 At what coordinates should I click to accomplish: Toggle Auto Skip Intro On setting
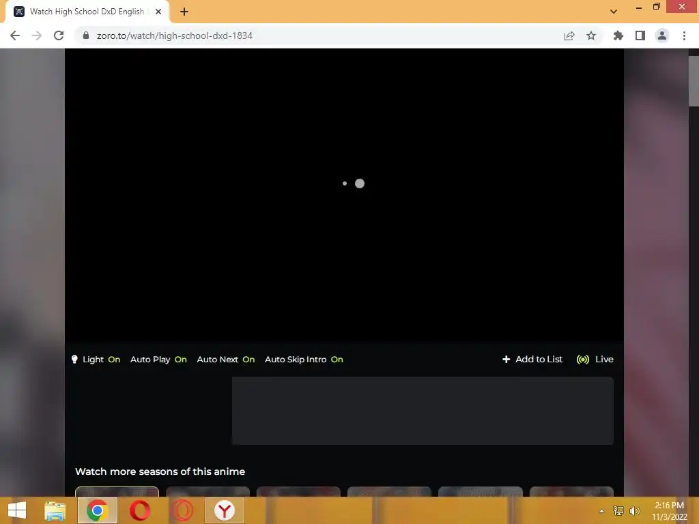(x=304, y=360)
